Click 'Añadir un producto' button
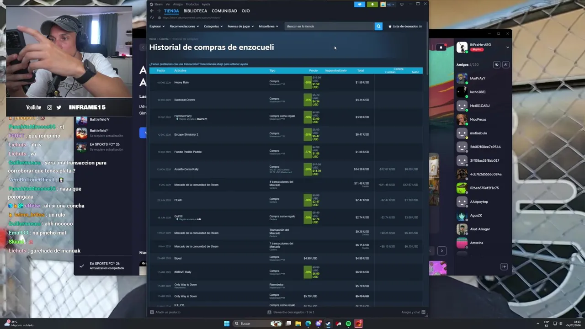The image size is (585, 329). point(165,312)
